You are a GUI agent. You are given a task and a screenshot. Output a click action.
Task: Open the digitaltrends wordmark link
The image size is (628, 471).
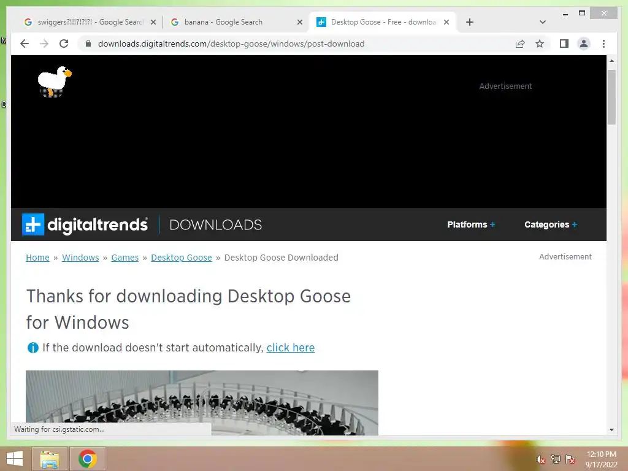click(98, 224)
